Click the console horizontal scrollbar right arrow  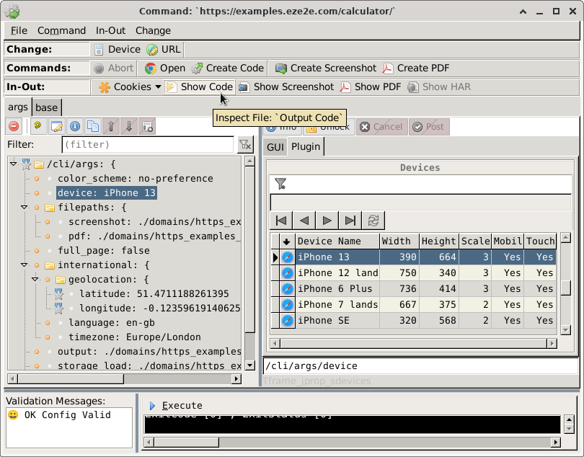point(556,442)
